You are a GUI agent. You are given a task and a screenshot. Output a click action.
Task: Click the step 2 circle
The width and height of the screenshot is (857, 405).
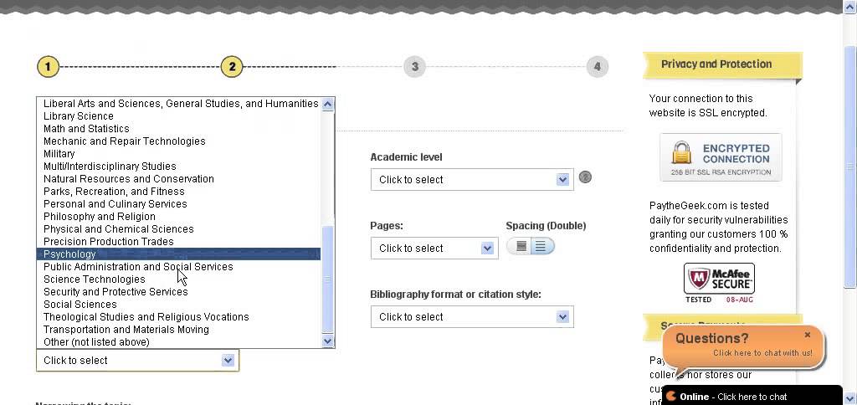click(232, 67)
